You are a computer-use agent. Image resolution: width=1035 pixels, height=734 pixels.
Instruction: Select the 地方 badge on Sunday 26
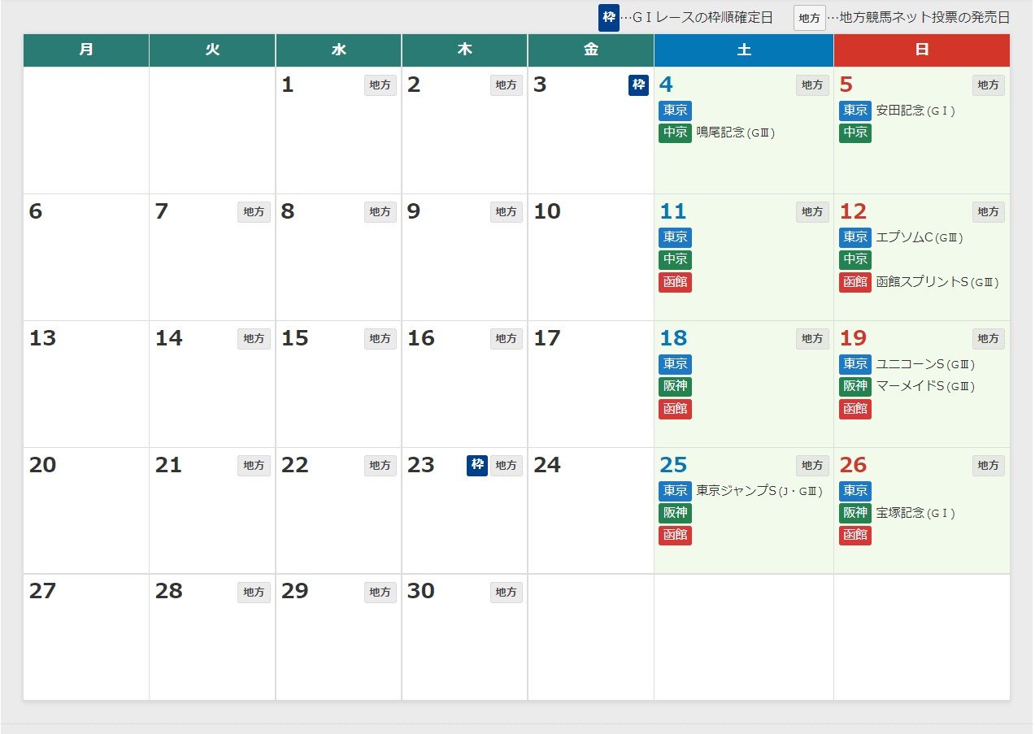[x=989, y=466]
